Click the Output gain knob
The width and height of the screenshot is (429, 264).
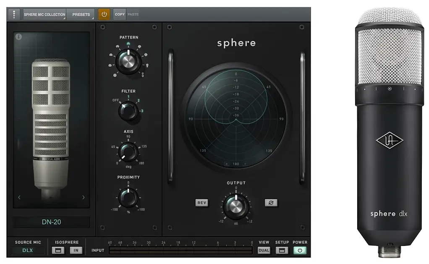[235, 206]
